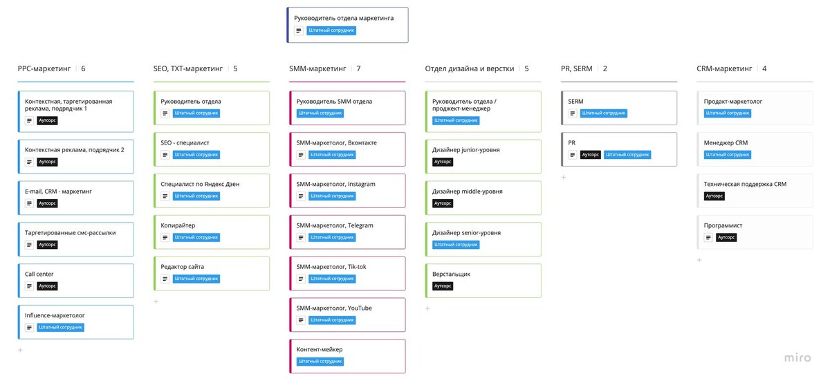Open description icon on Редактор сайта card
This screenshot has width=830, height=381.
[165, 279]
